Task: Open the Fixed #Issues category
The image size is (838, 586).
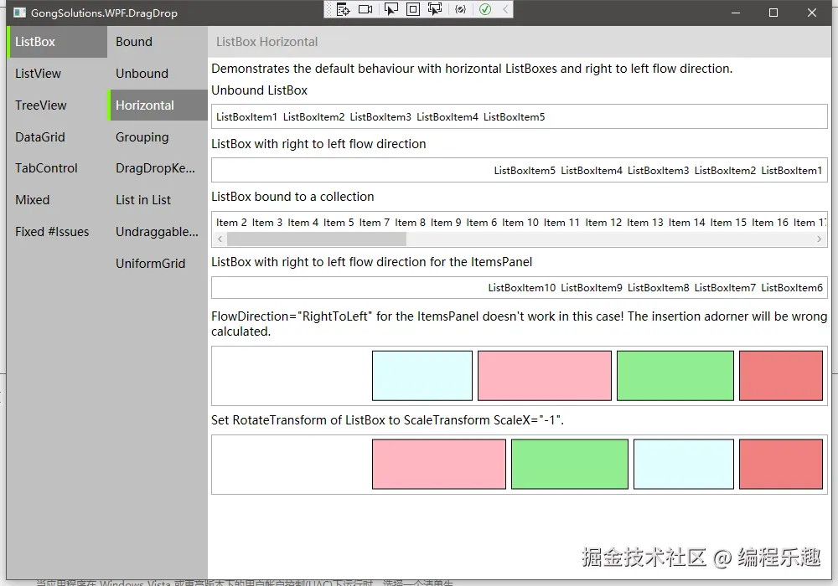Action: (57, 232)
